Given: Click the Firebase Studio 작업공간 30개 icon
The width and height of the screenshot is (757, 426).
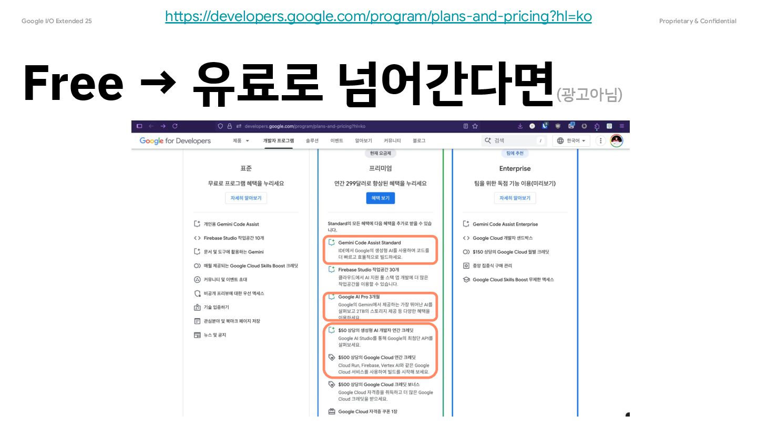Looking at the screenshot, I should 331,269.
